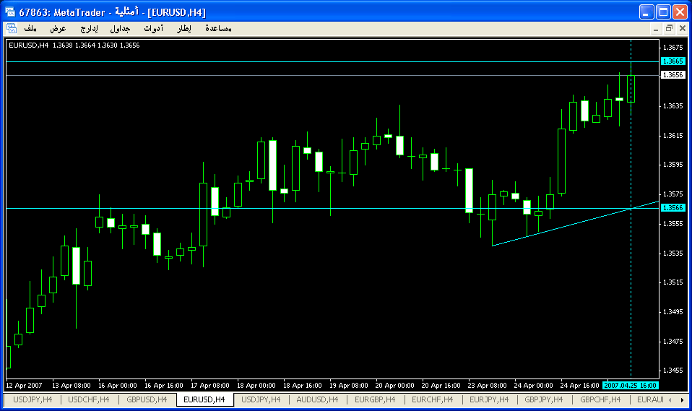
Task: Click the 18 Apr 00:00 time label
Action: tap(256, 386)
